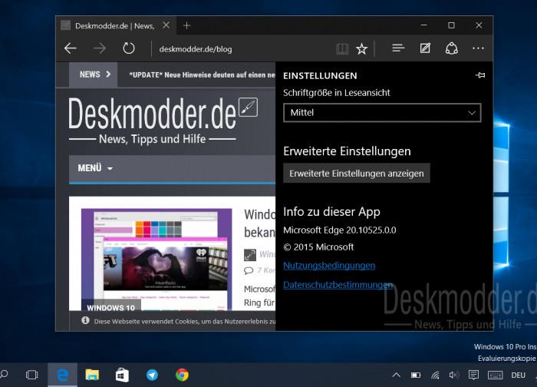Open the More actions ellipsis menu

click(x=478, y=48)
